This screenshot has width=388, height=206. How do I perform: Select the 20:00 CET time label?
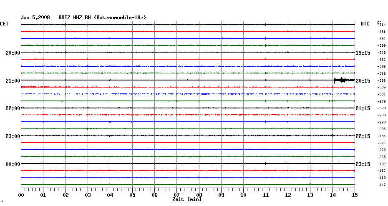[13, 53]
